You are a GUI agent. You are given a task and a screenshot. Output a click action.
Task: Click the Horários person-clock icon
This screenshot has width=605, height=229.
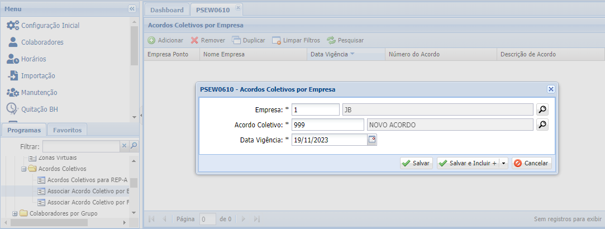click(13, 59)
